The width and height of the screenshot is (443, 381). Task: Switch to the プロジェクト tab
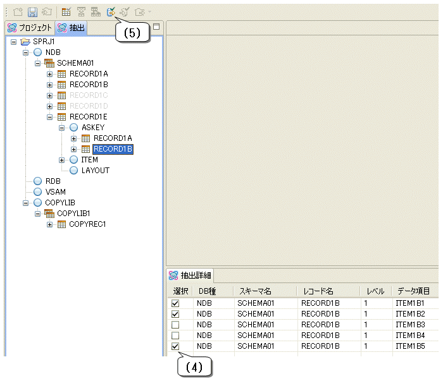[30, 28]
